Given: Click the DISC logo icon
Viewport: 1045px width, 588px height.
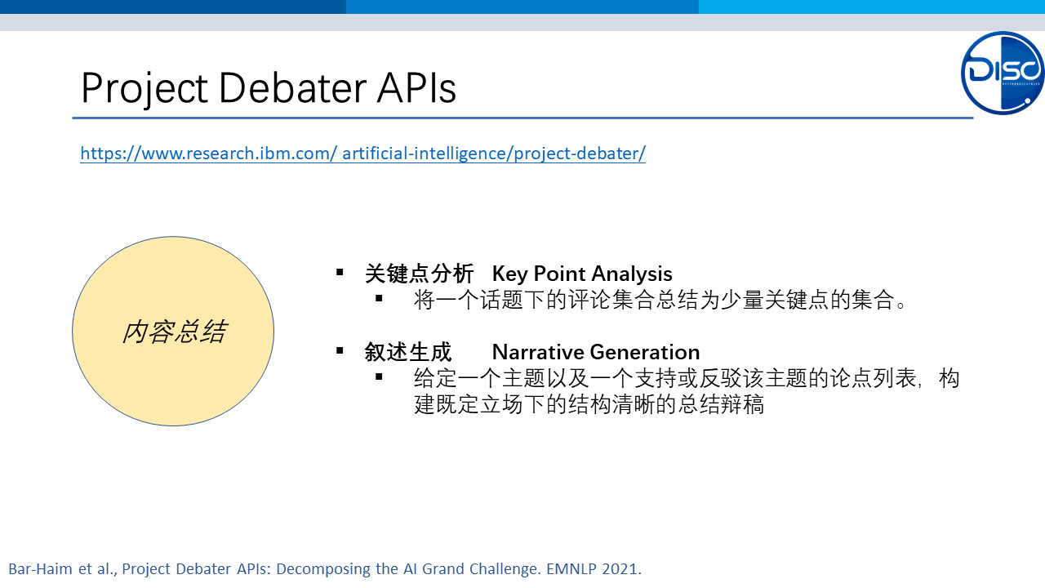Looking at the screenshot, I should pos(1003,73).
